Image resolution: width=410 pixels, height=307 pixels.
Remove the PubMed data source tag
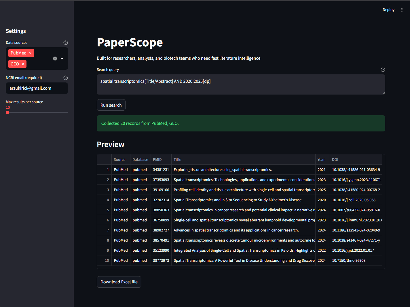[x=30, y=53]
